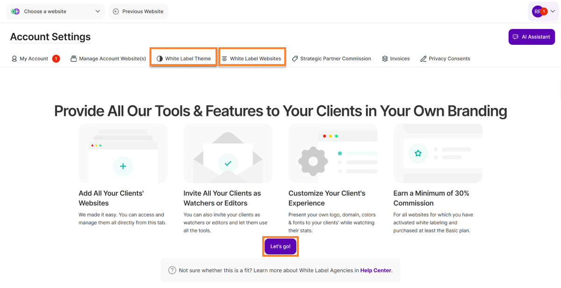Image resolution: width=561 pixels, height=288 pixels.
Task: Open the AI Assistant chat button
Action: pos(531,37)
